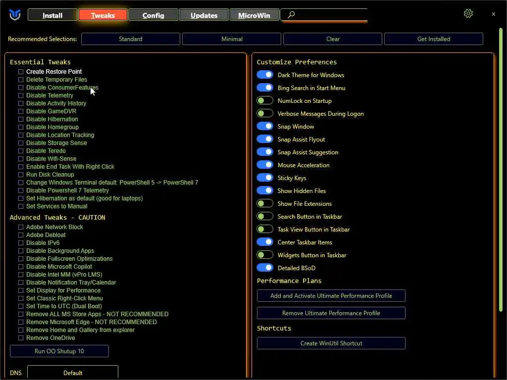
Task: Toggle Bing Search in Start Menu
Action: click(x=265, y=88)
